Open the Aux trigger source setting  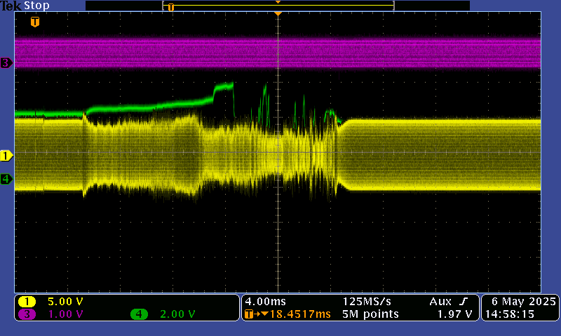[440, 301]
